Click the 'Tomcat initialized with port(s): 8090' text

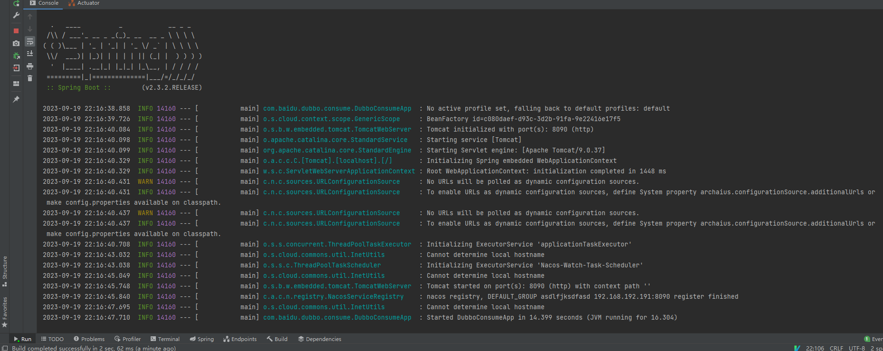point(510,130)
